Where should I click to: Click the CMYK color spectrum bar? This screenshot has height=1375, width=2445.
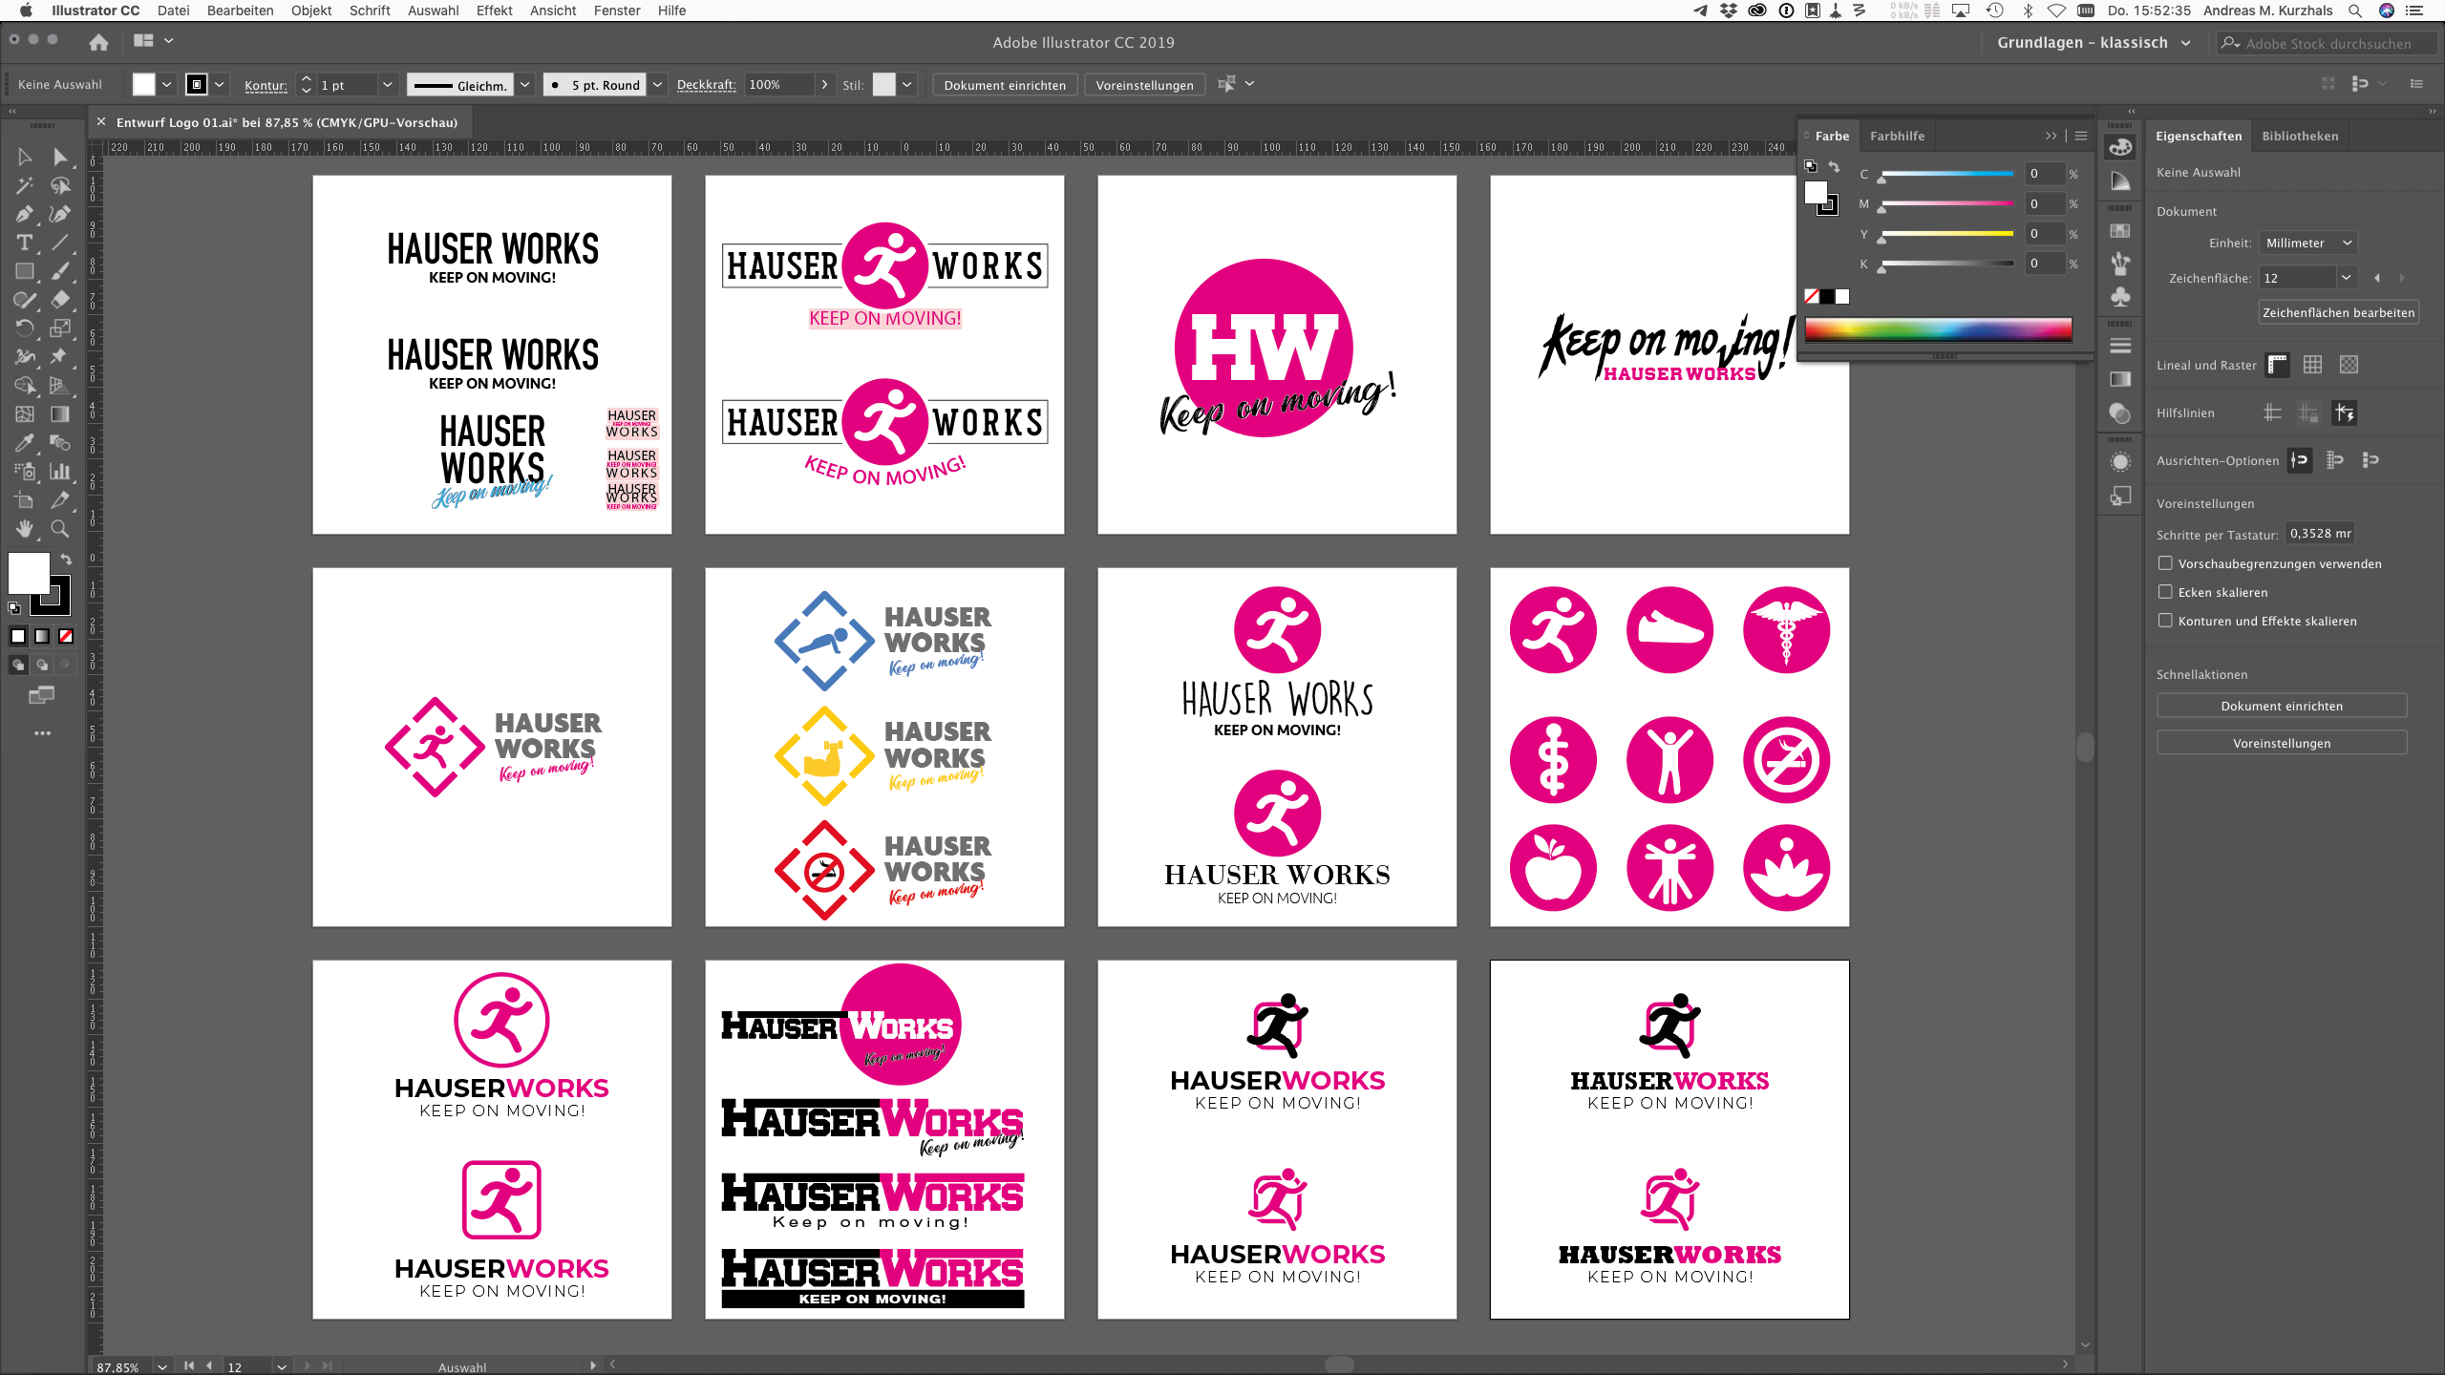coord(1938,329)
